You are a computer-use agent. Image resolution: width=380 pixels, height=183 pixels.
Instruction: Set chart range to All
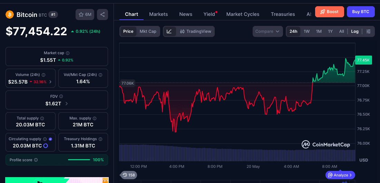click(x=341, y=31)
